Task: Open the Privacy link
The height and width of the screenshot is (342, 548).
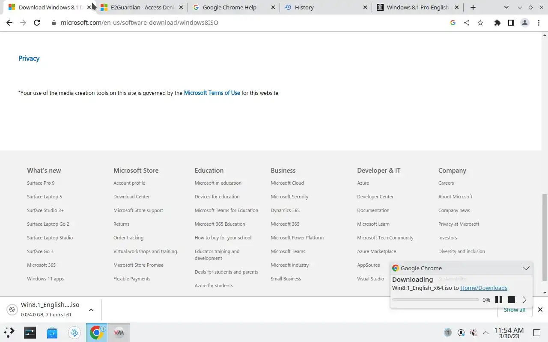Action: point(29,58)
